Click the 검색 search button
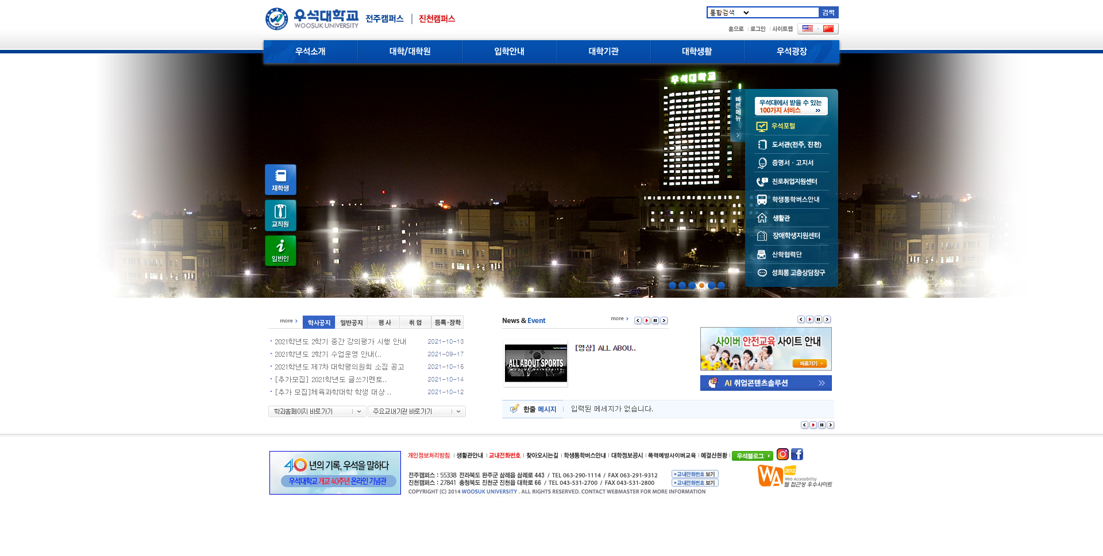This screenshot has width=1103, height=556. 828,13
